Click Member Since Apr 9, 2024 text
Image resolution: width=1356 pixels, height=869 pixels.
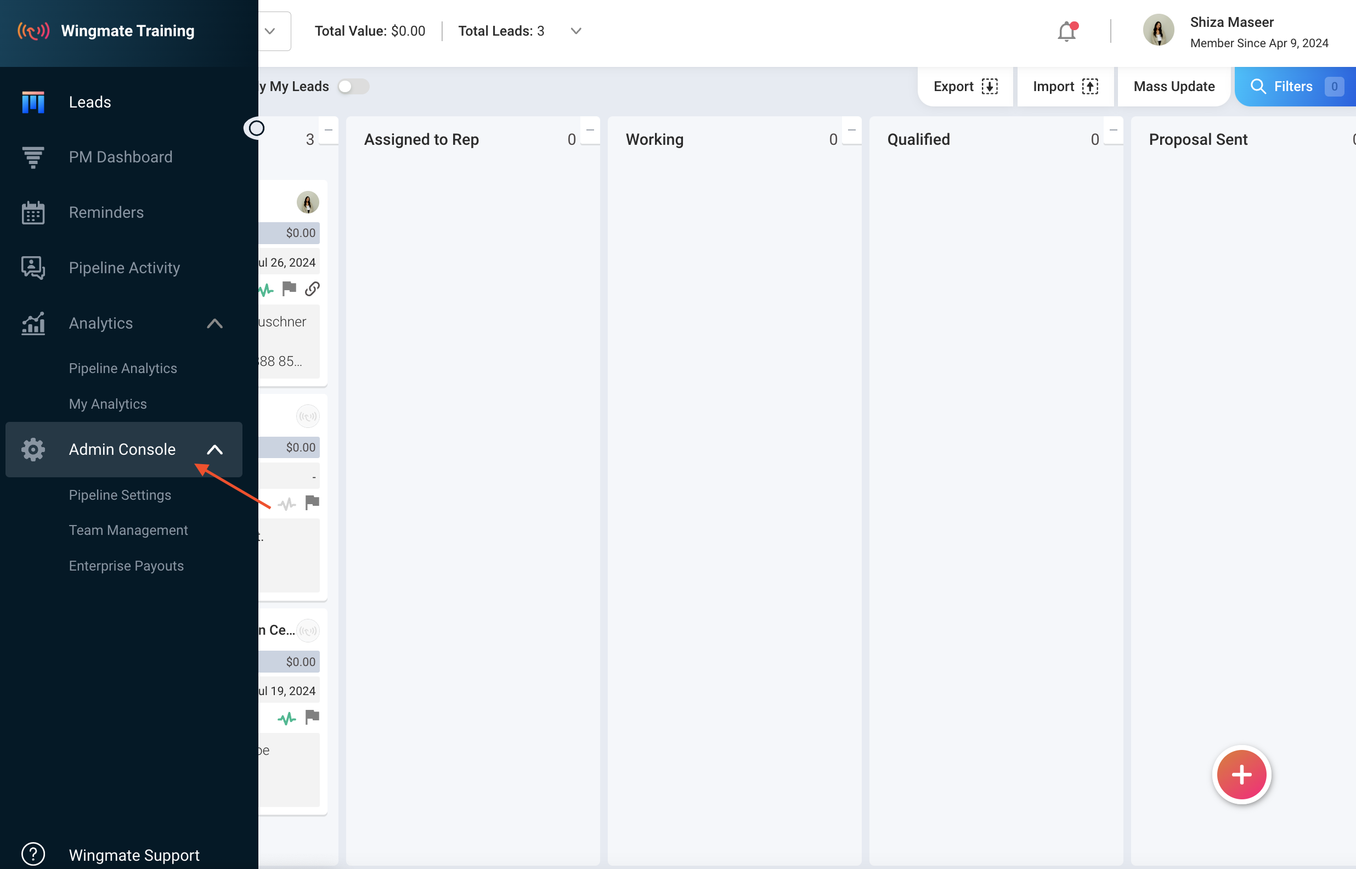(1259, 43)
